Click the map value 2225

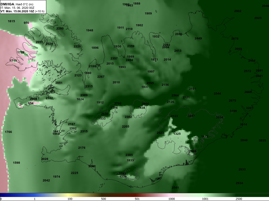click(75, 173)
